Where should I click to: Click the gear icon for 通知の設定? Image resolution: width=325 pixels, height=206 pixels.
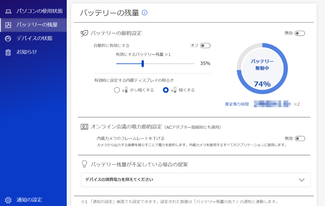pos(8,200)
